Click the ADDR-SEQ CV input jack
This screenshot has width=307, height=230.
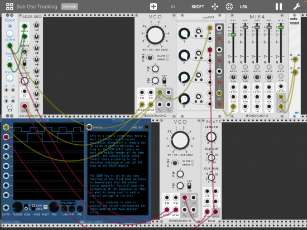[25, 91]
